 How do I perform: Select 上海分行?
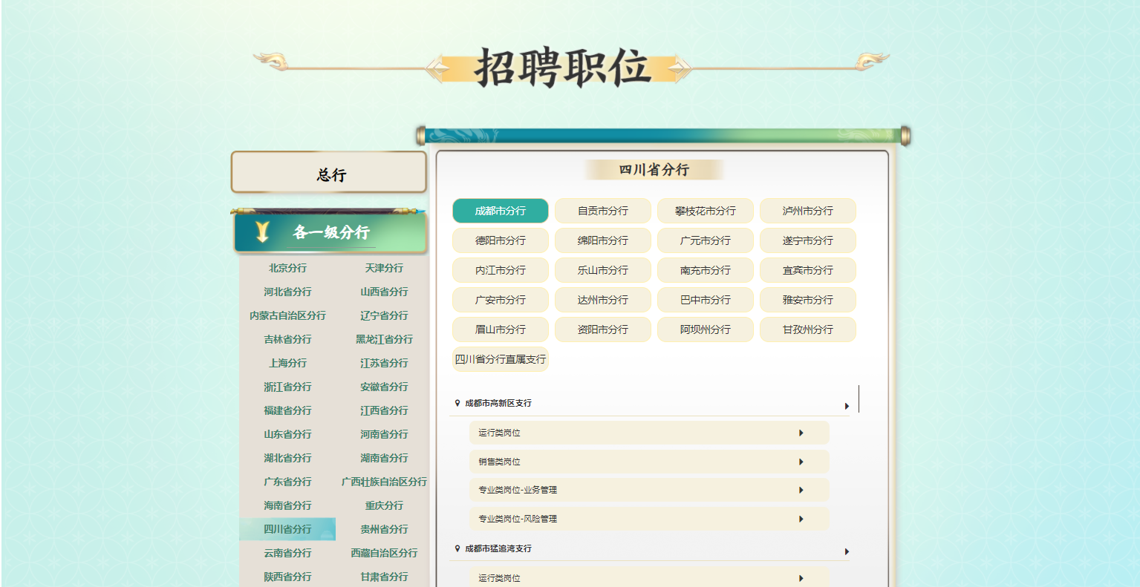[287, 363]
